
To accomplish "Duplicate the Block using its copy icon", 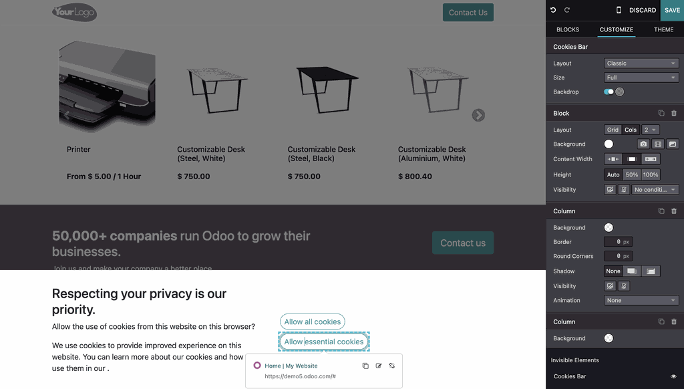I will (661, 112).
